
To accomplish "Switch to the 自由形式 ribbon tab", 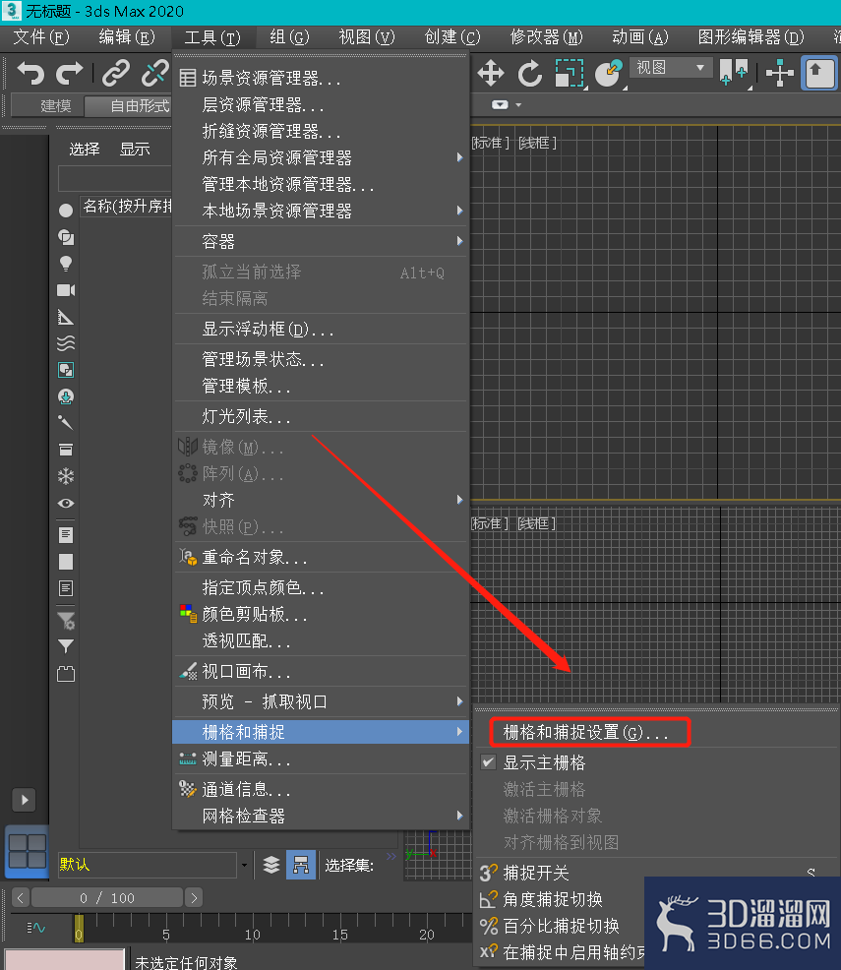I will click(129, 106).
